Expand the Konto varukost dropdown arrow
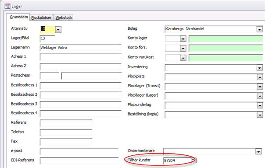Screen dimensions: 265x168 pos(183,58)
